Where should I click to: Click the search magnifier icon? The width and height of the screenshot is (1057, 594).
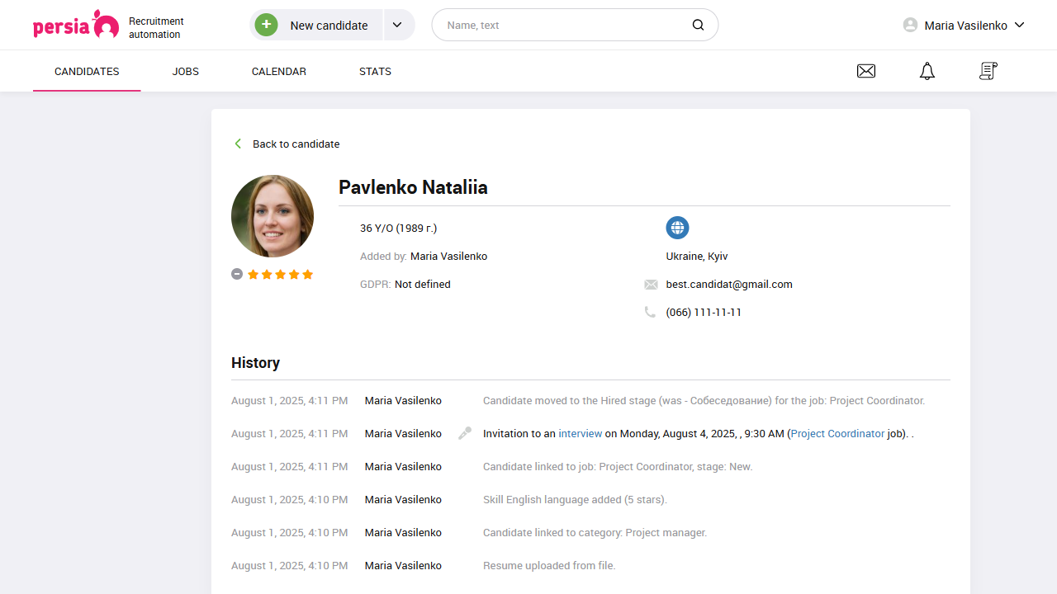click(x=698, y=25)
